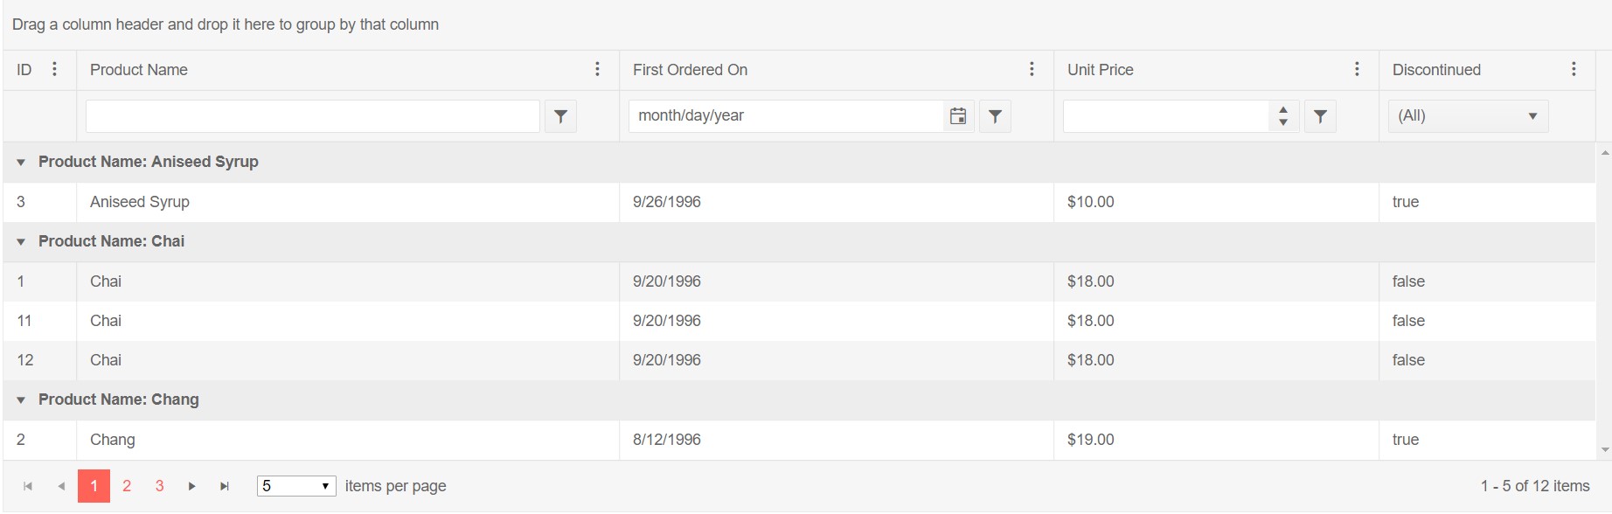Open the Product Name column menu

(597, 70)
